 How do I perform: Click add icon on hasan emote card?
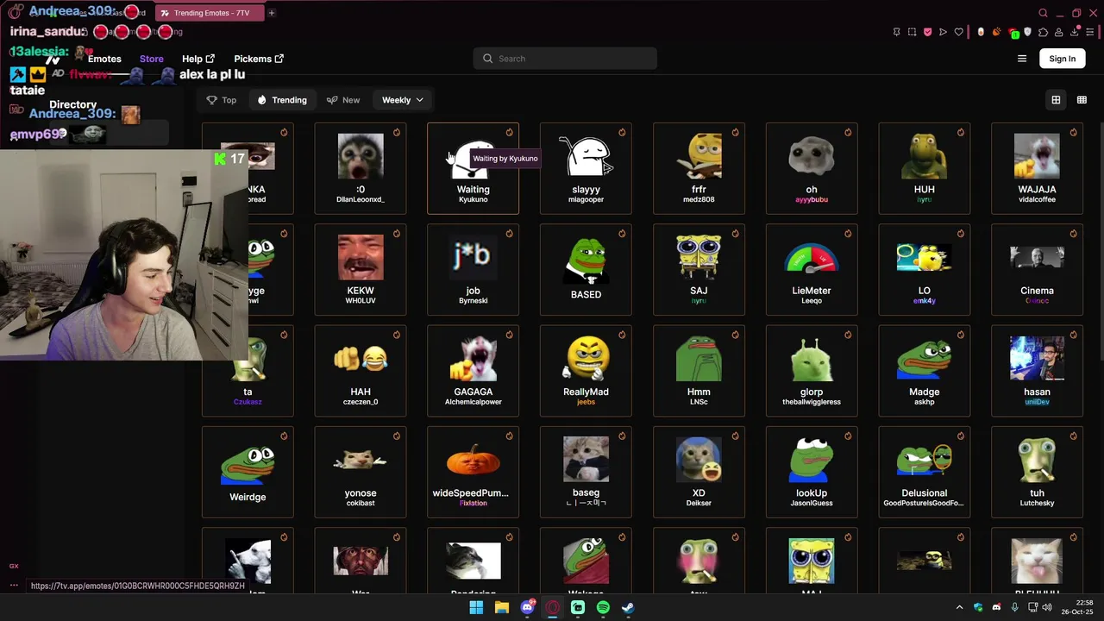pos(1073,335)
